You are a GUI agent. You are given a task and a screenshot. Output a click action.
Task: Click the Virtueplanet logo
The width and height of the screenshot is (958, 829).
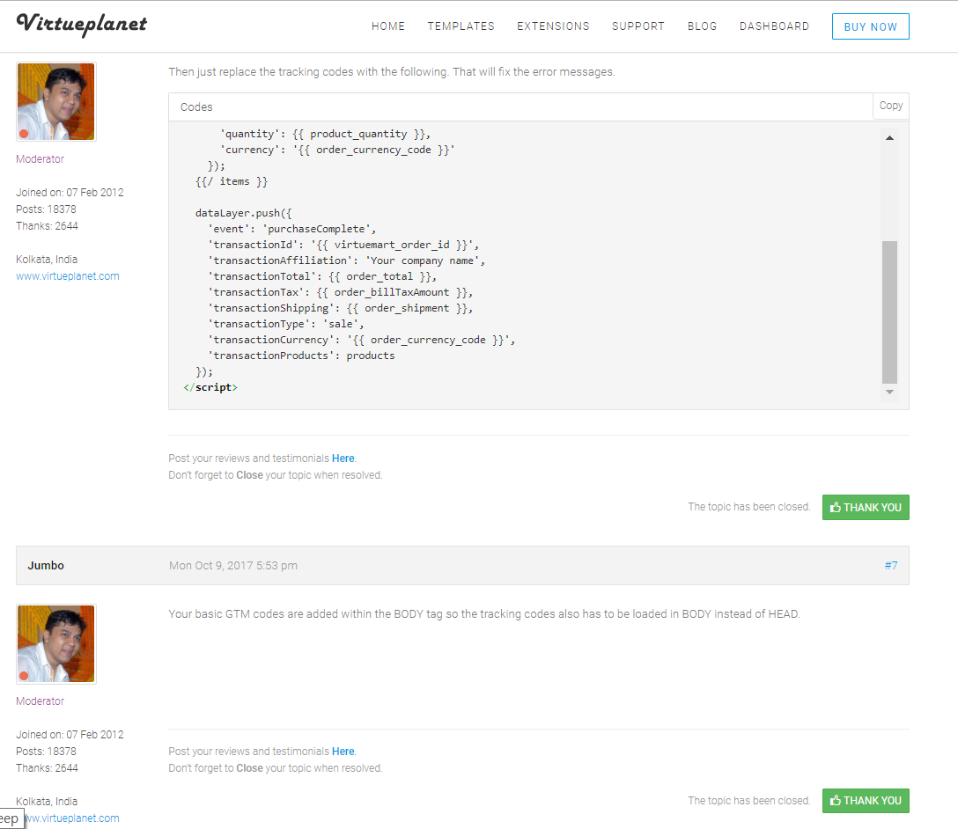82,25
